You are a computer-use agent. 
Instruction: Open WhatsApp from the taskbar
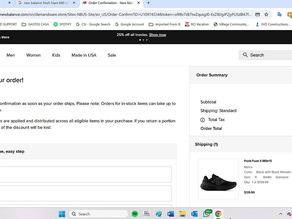(x=207, y=214)
